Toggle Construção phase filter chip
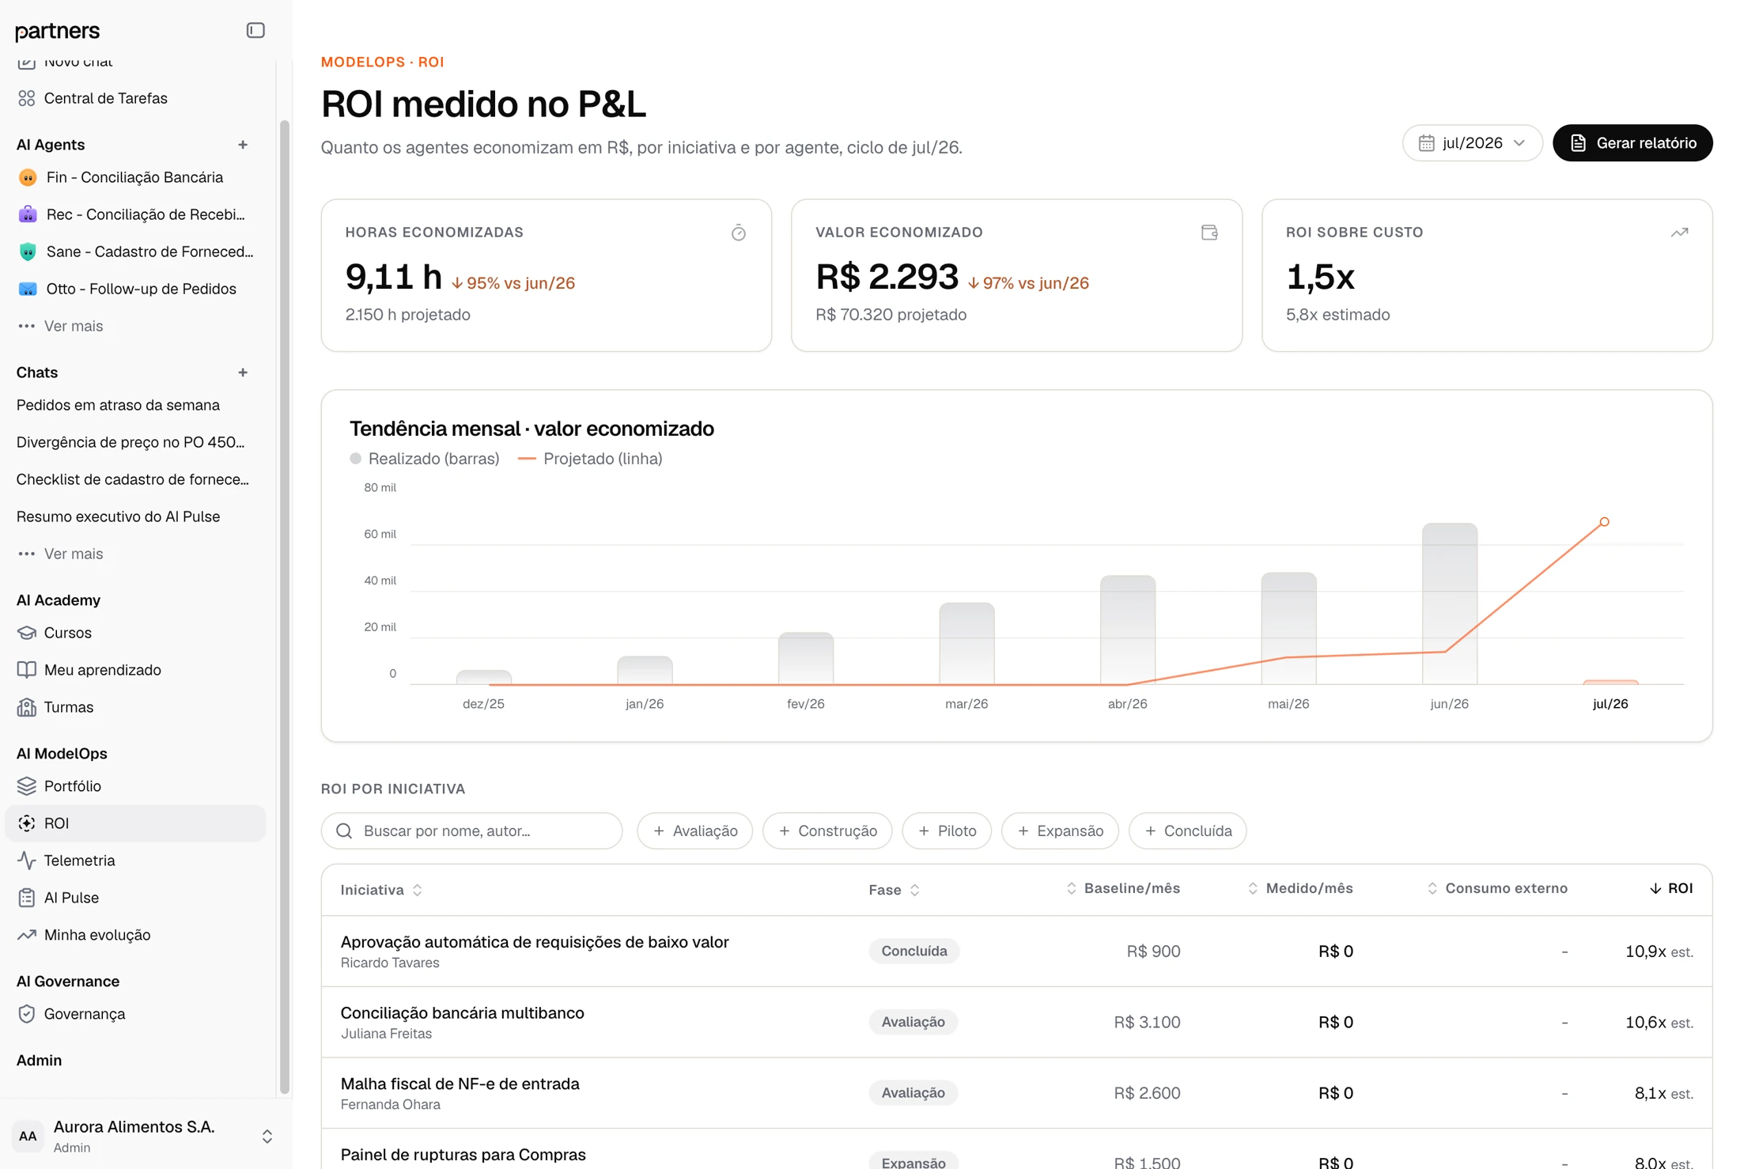Viewport: 1740px width, 1169px height. [827, 830]
